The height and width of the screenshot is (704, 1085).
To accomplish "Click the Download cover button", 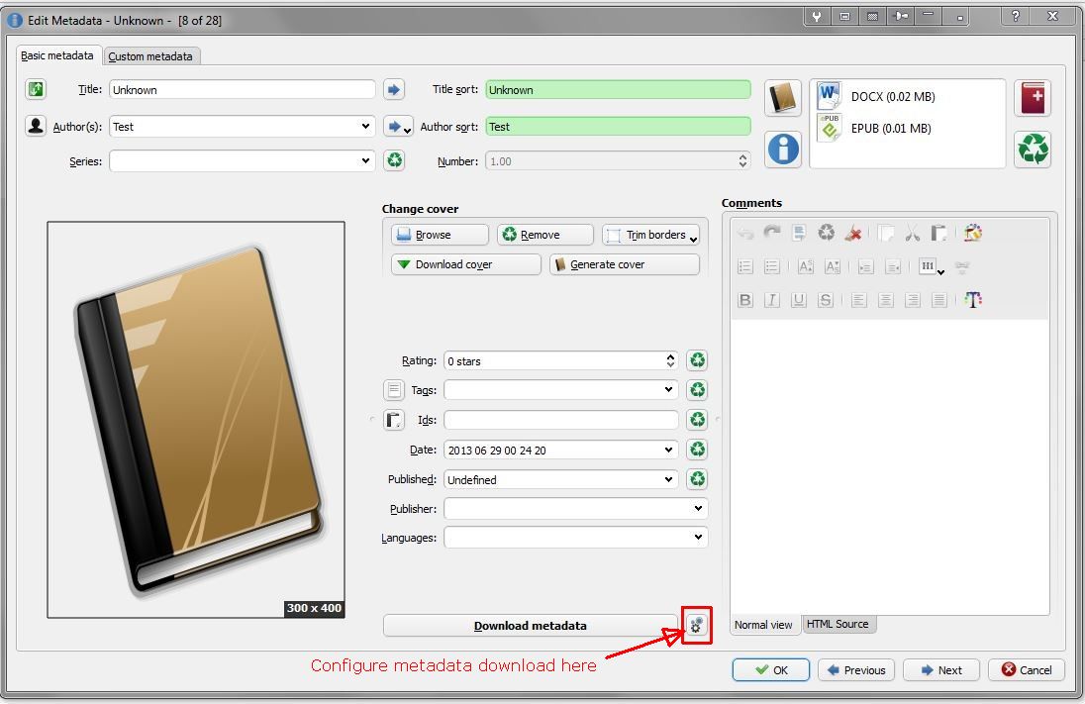I will [466, 264].
